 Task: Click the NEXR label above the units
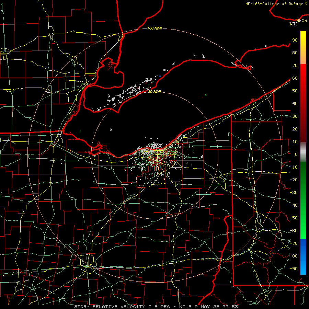[x=302, y=21]
